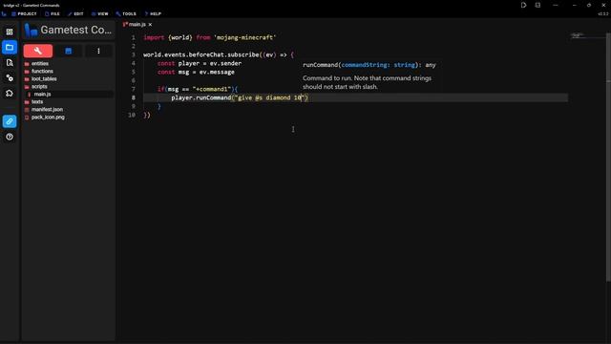The height and width of the screenshot is (344, 611).
Task: Click 'const msg = ev.message' on line 5
Action: coord(196,72)
